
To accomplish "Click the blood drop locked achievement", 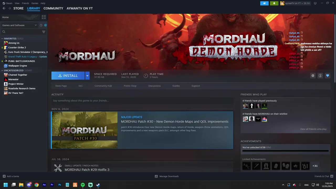I will [305, 166].
